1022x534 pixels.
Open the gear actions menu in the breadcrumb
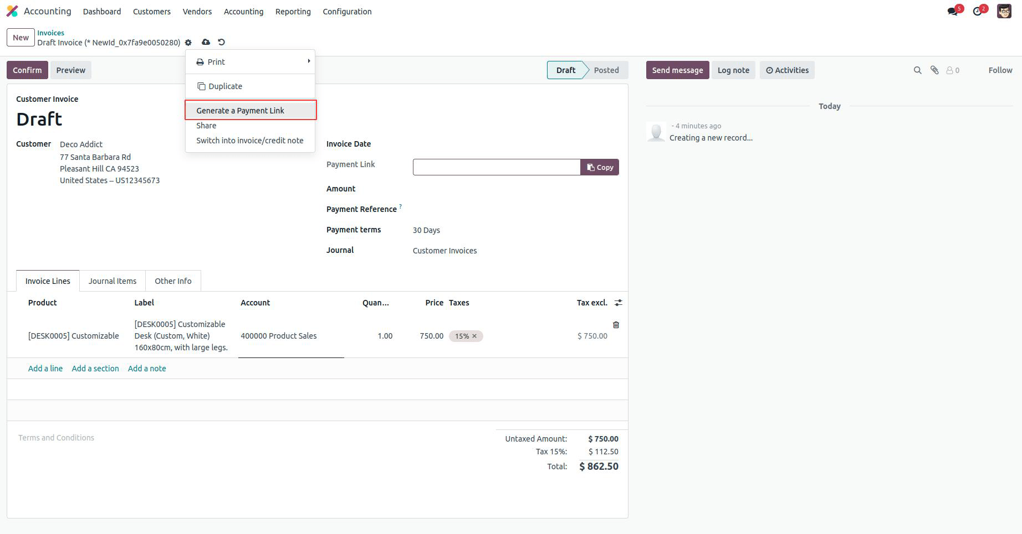[x=188, y=42]
